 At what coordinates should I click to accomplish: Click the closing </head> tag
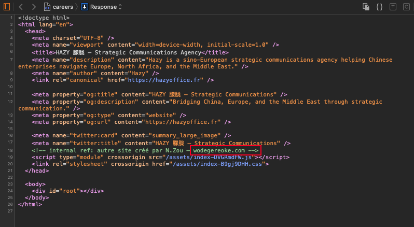point(37,171)
